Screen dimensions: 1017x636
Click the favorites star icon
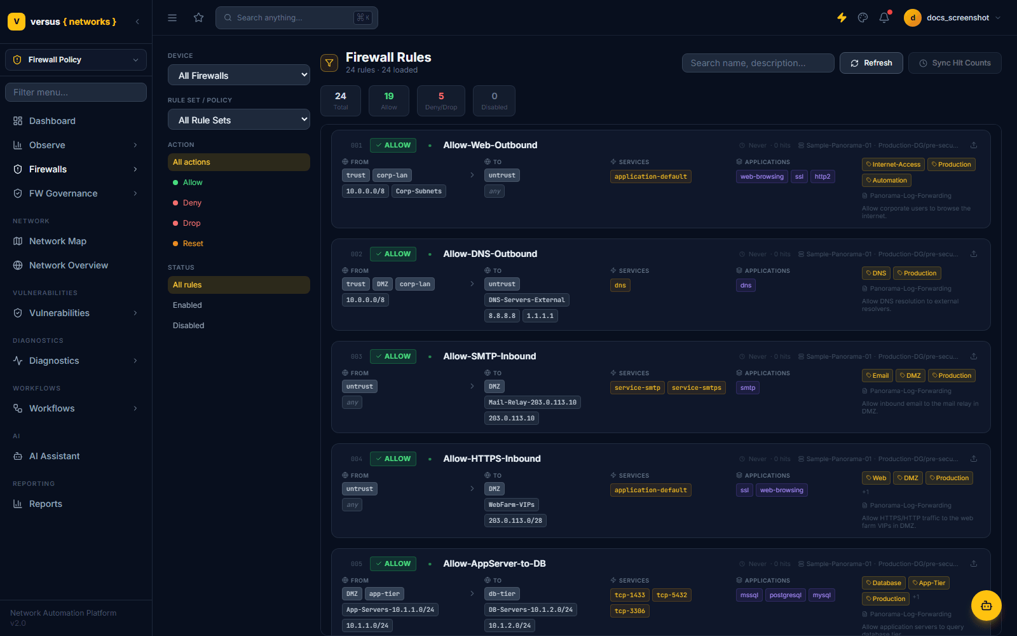pos(199,18)
